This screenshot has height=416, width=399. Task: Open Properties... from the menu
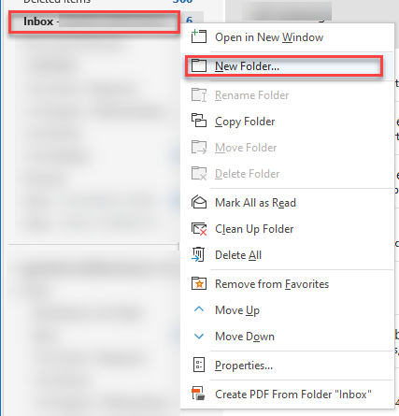pos(244,366)
